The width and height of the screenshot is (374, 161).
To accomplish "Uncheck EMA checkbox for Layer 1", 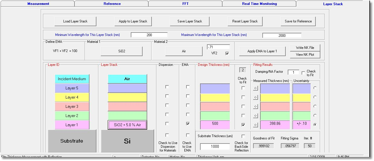I will click(188, 124).
